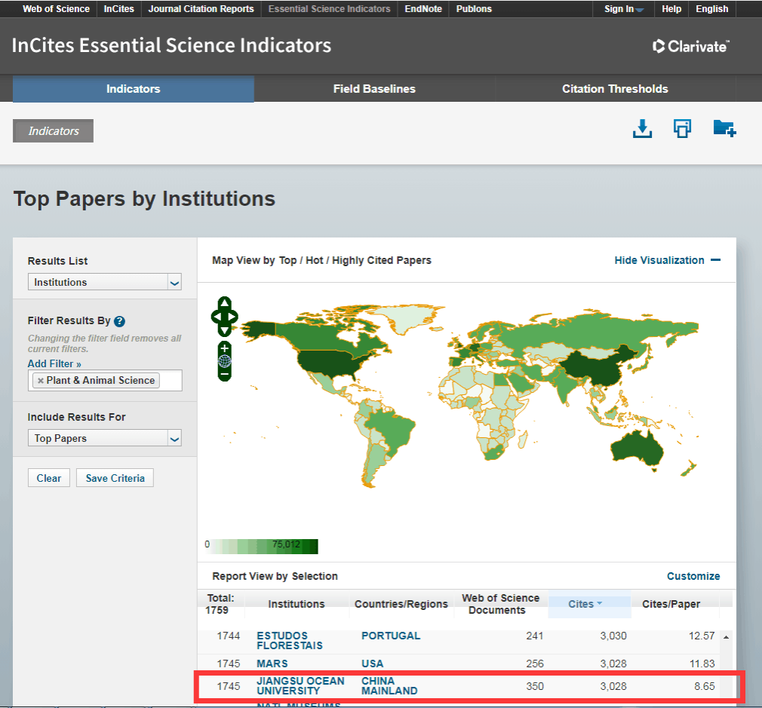Open the Add Filter link
The image size is (762, 708).
pos(54,363)
